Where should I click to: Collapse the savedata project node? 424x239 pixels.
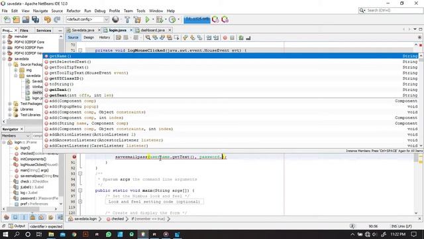click(x=4, y=59)
